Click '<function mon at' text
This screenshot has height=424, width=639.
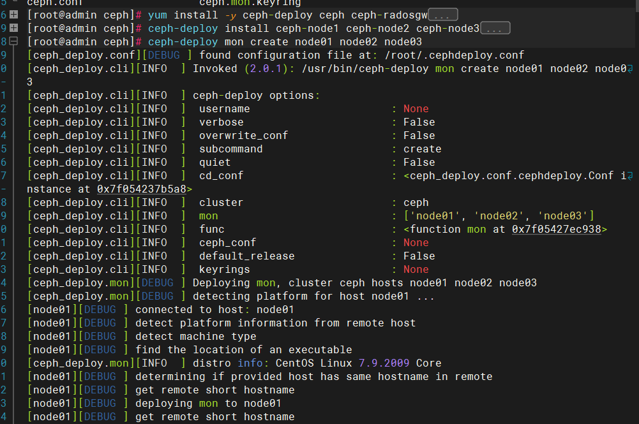pyautogui.click(x=454, y=230)
